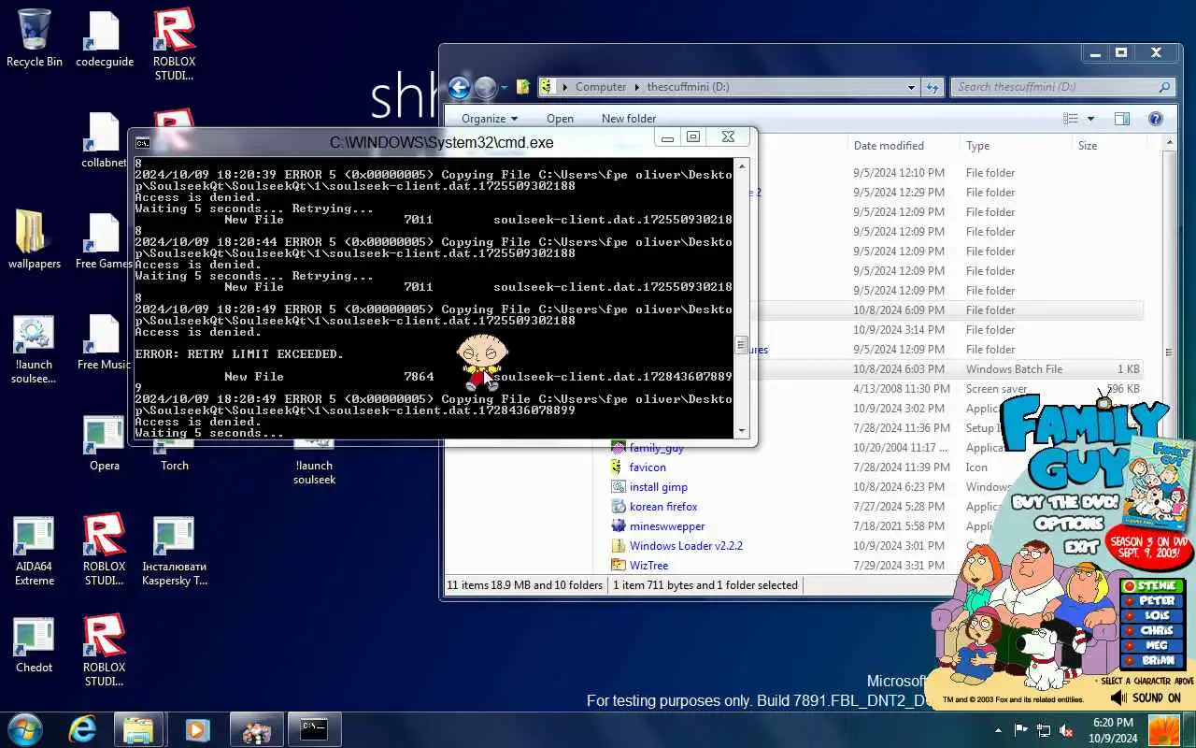Click New folder in Explorer toolbar
This screenshot has height=748, width=1196.
(x=629, y=119)
